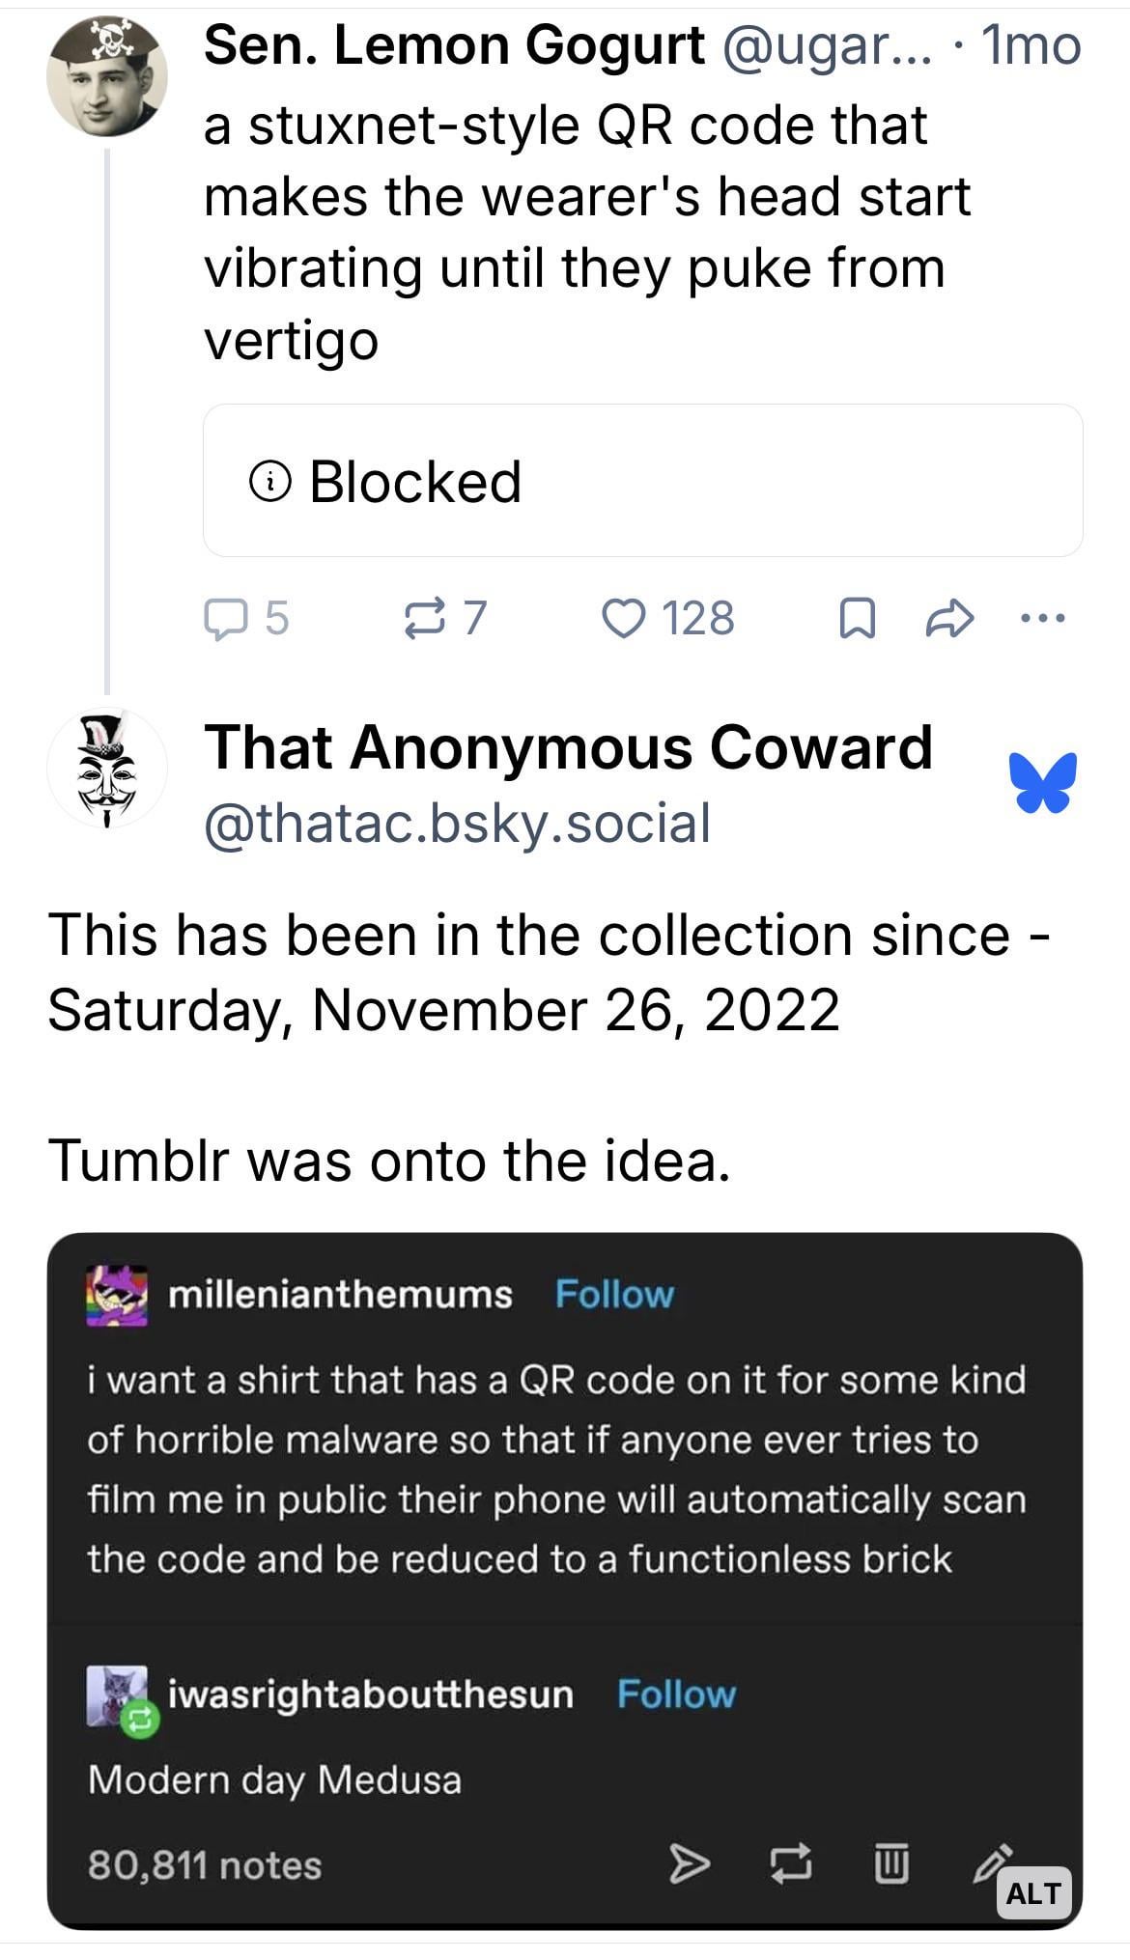The height and width of the screenshot is (1960, 1130).
Task: Click the Blocked info circle icon
Action: (270, 481)
